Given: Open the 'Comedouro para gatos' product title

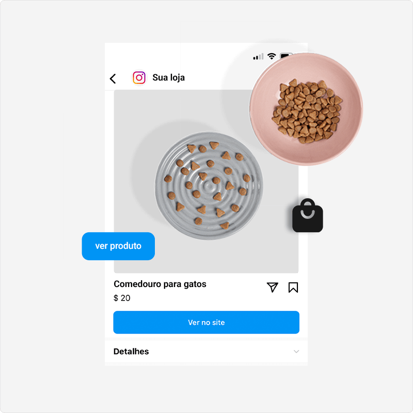Looking at the screenshot, I should click(x=160, y=284).
